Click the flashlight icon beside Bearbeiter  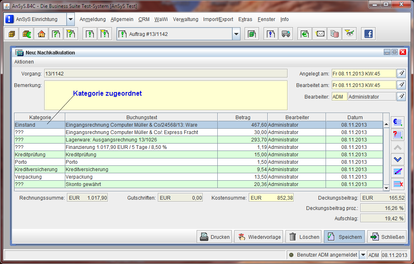[401, 97]
